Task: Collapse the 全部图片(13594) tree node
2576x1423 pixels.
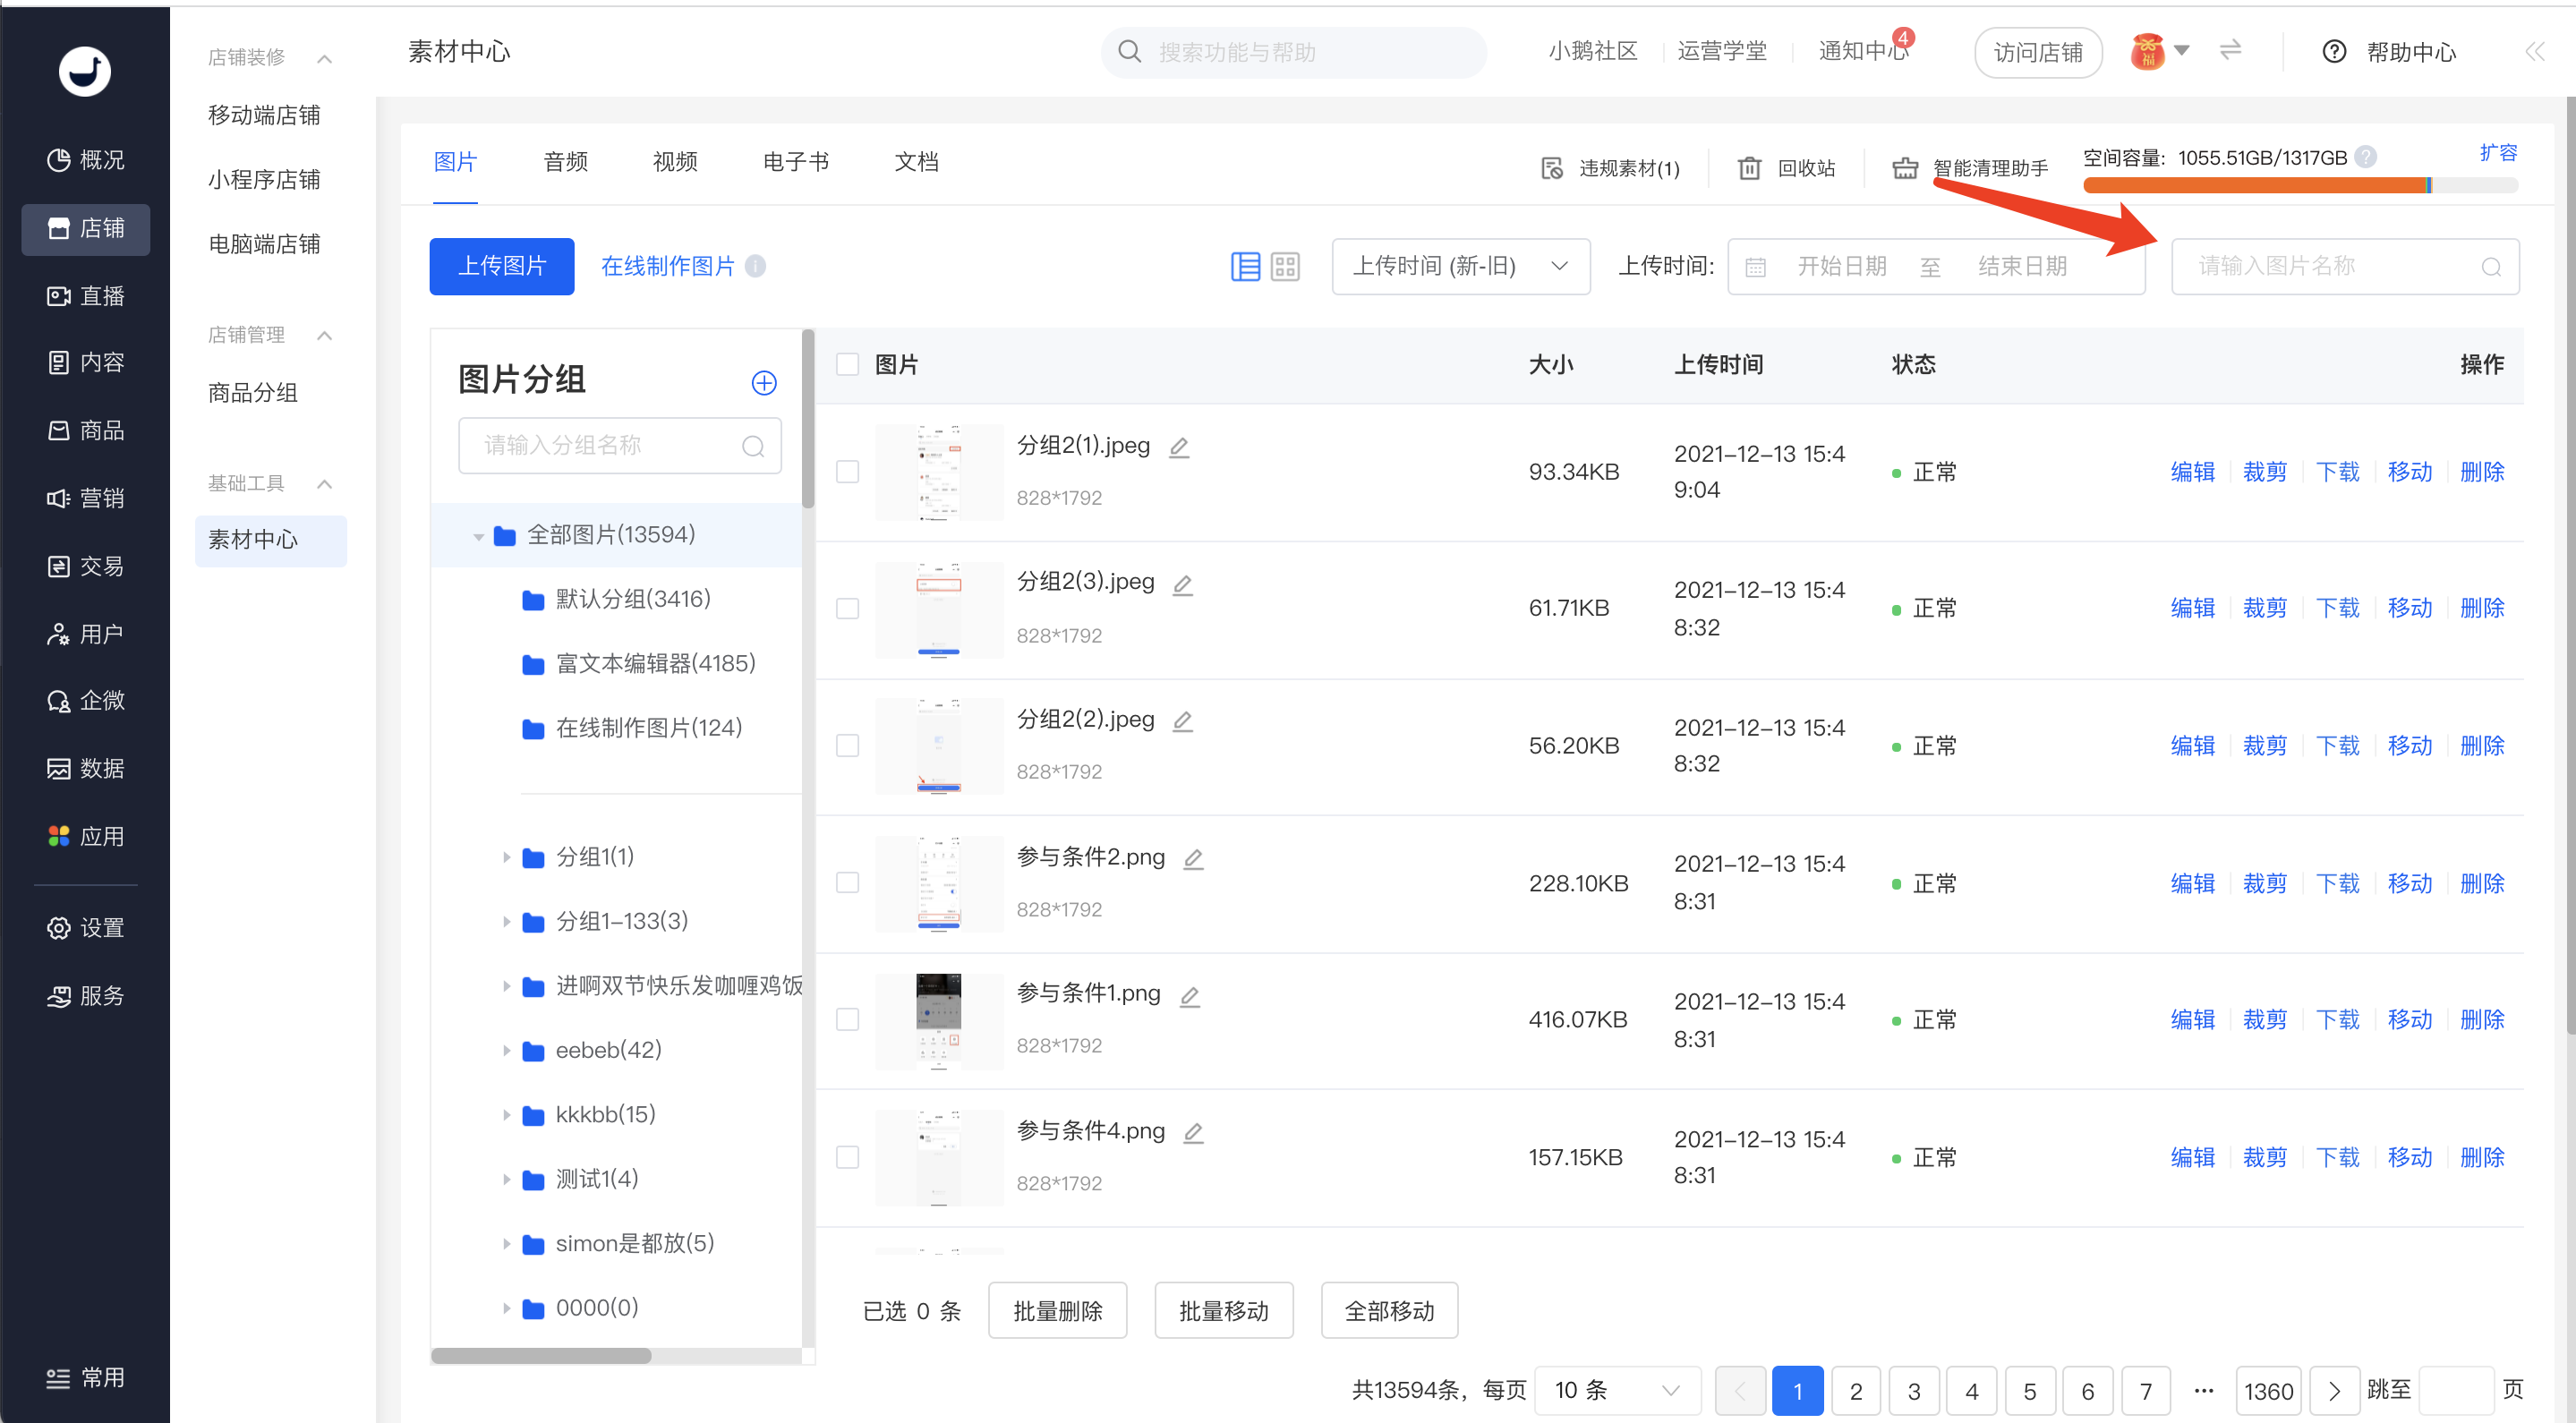Action: point(478,537)
